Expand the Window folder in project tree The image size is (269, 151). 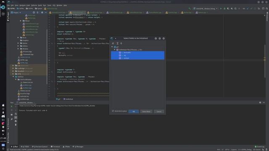coord(18,49)
